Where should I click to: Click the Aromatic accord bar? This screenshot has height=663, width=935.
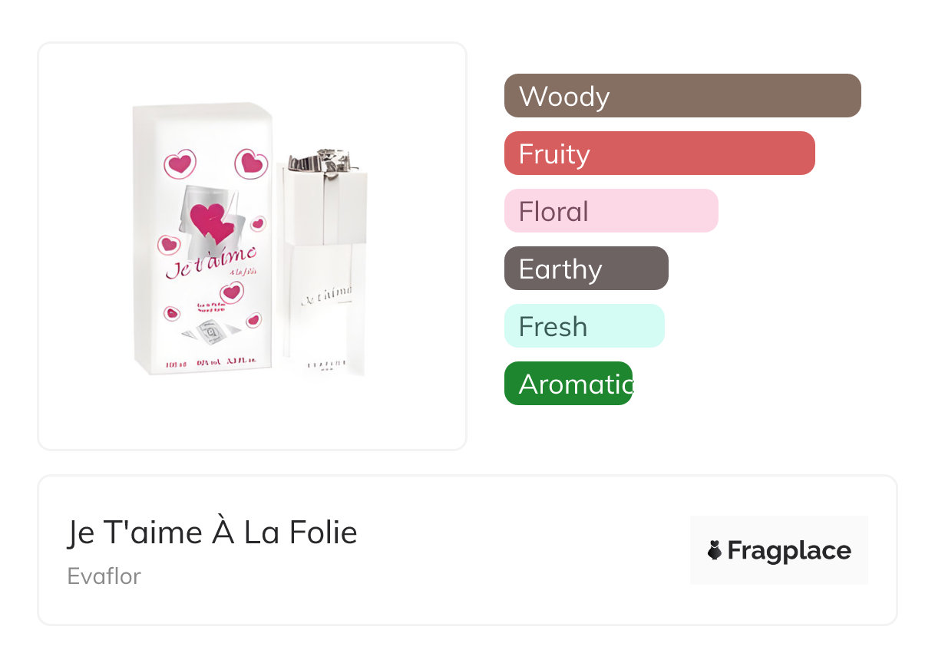(568, 384)
